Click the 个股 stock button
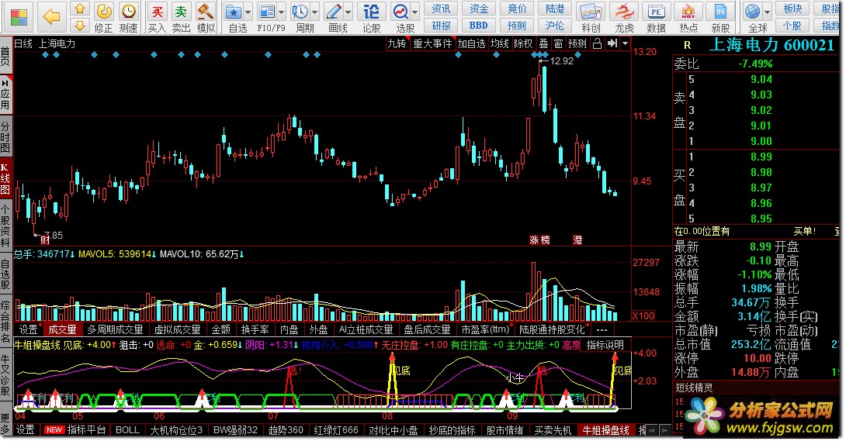Image resolution: width=846 pixels, height=441 pixels. pos(792,26)
